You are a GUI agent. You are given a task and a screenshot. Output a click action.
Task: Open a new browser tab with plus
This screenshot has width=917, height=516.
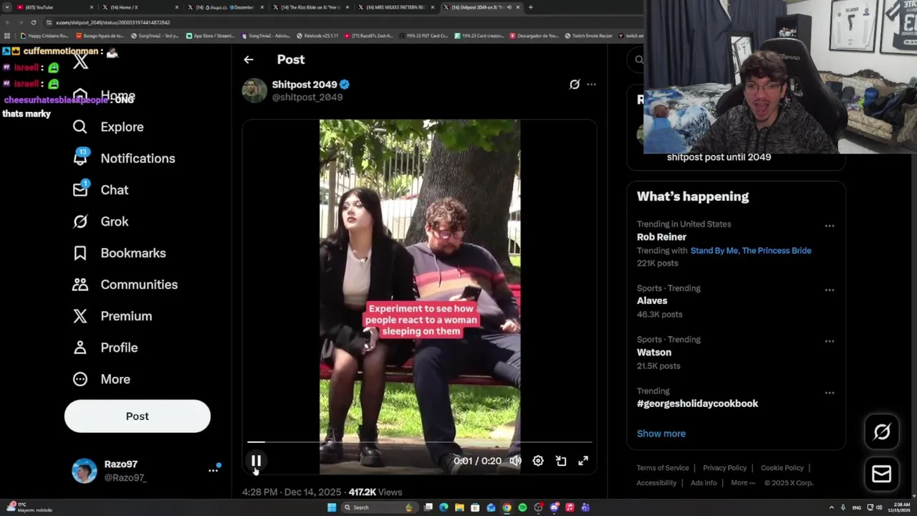click(x=530, y=7)
